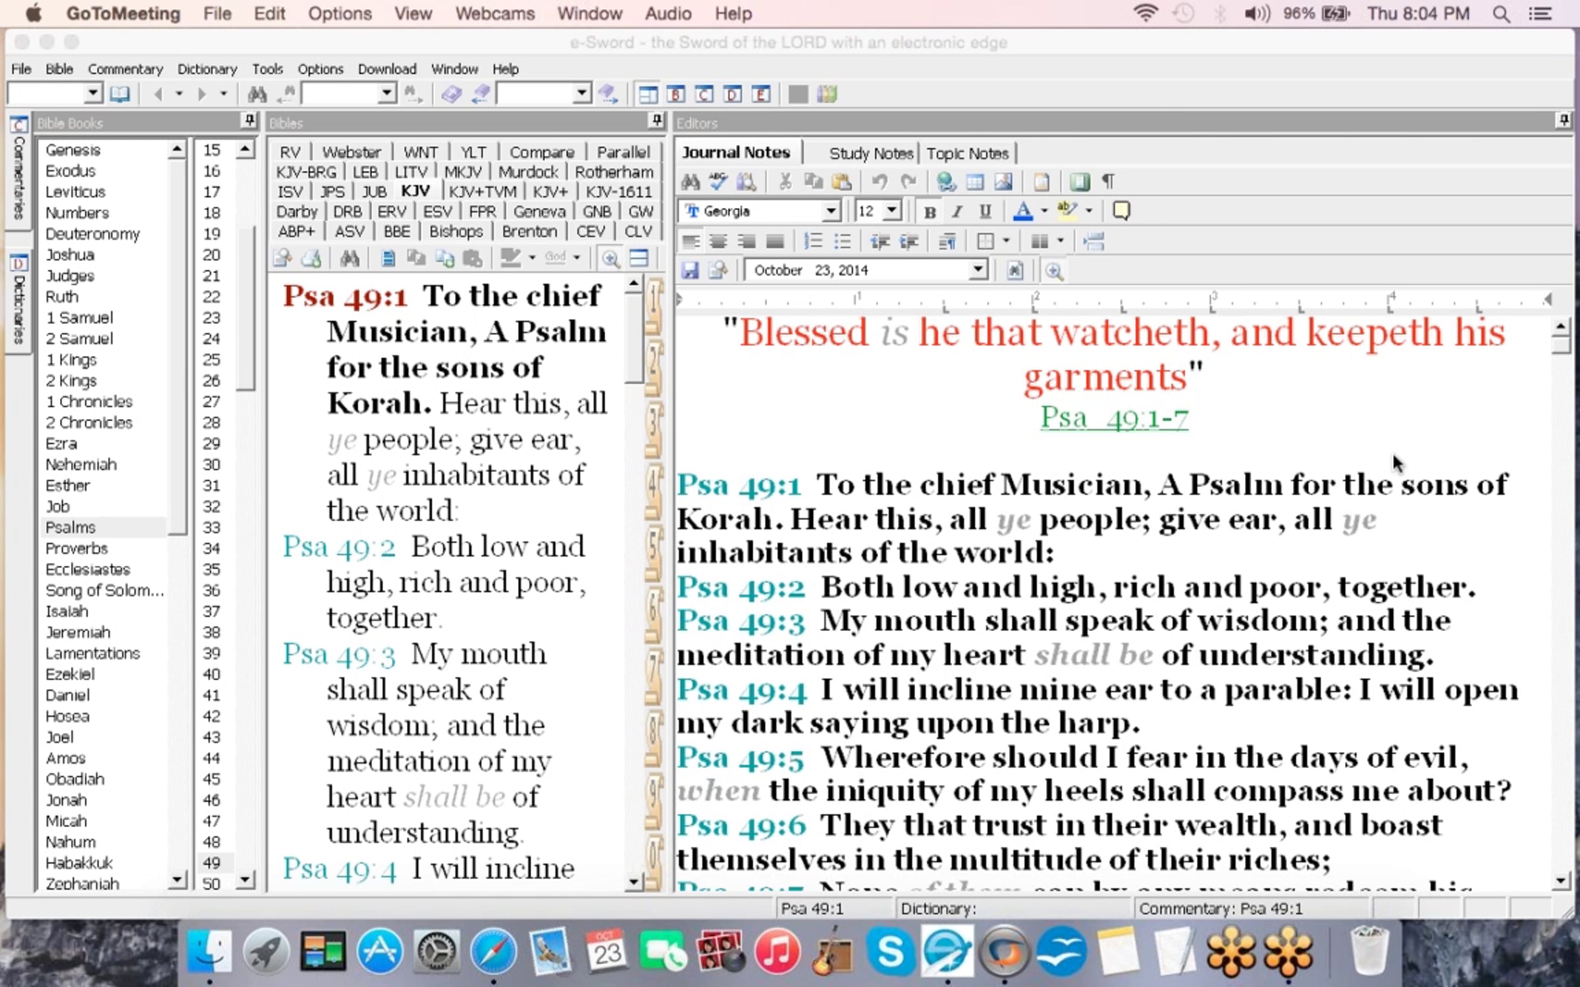Toggle bold formatting in editor
The image size is (1580, 987).
930,211
